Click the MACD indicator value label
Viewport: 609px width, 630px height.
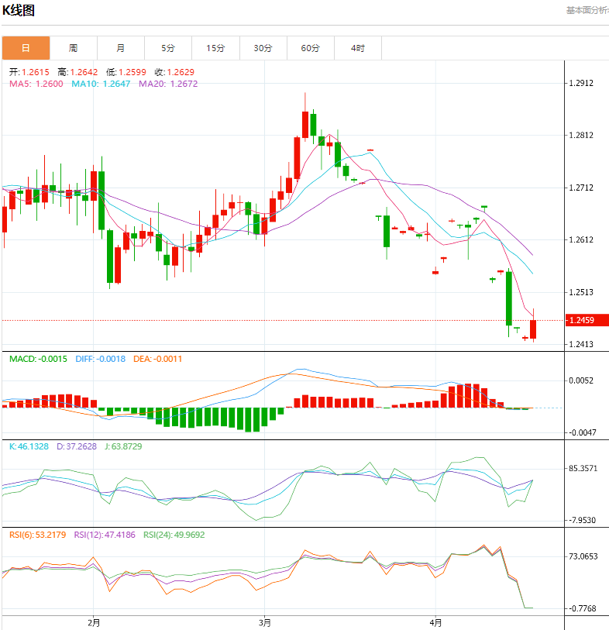coord(38,359)
